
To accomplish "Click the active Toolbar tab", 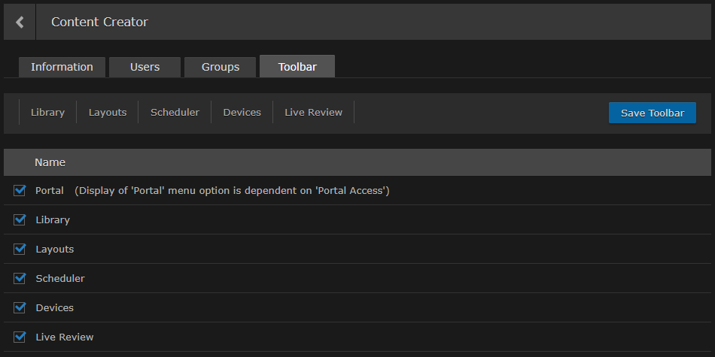I will (297, 67).
